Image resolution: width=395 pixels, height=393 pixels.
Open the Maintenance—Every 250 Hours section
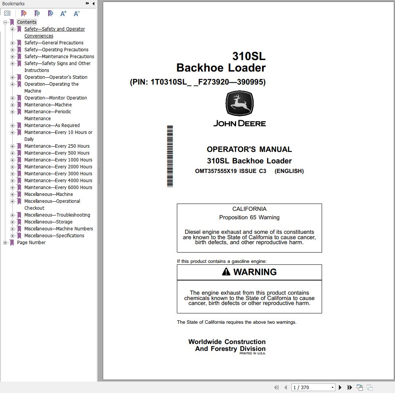[58, 146]
